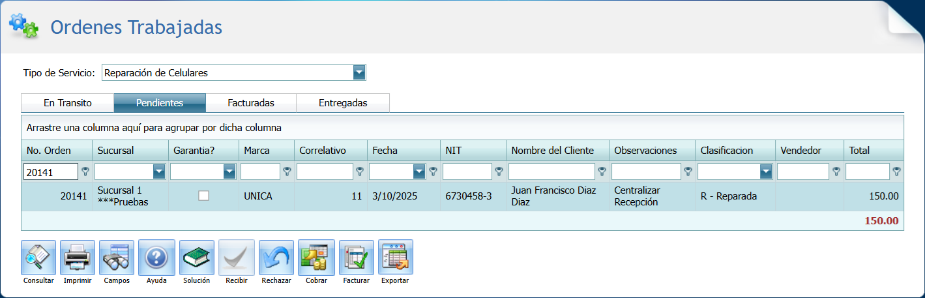Image resolution: width=925 pixels, height=298 pixels.
Task: Click the Nombre del Cliente filter input
Action: (551, 172)
